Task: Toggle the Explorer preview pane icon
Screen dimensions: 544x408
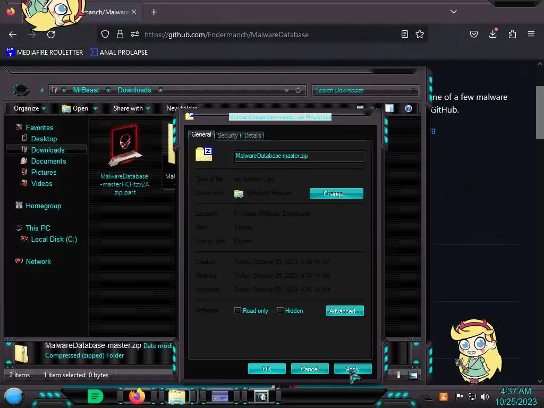Action: [x=389, y=108]
